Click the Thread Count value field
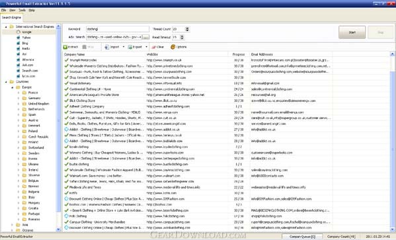The height and width of the screenshot is (240, 396). pyautogui.click(x=178, y=29)
